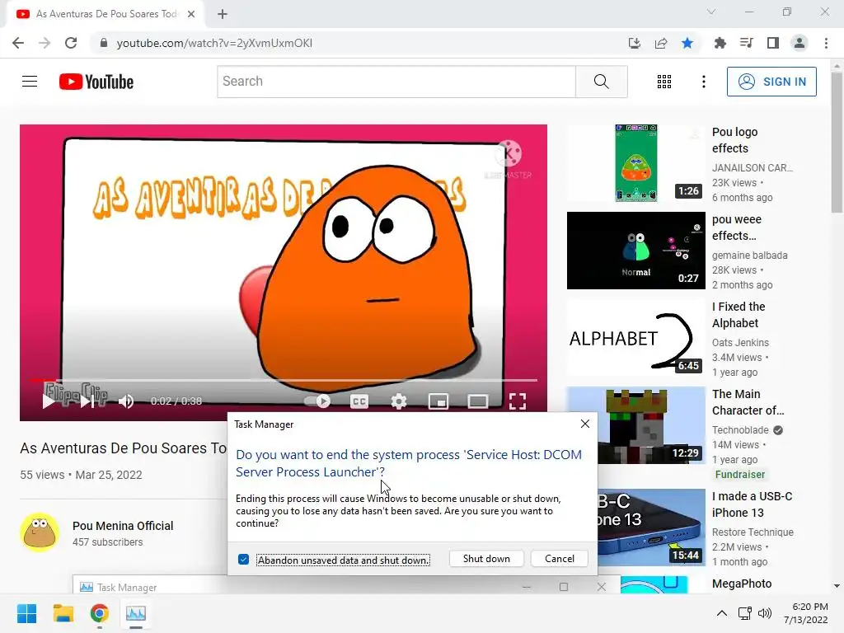Reload the YouTube page
The image size is (844, 633).
point(71,43)
